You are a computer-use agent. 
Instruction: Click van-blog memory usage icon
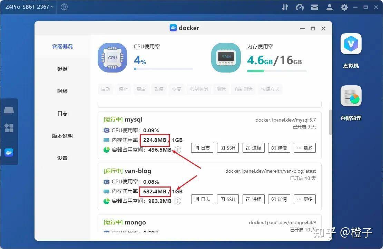[107, 191]
